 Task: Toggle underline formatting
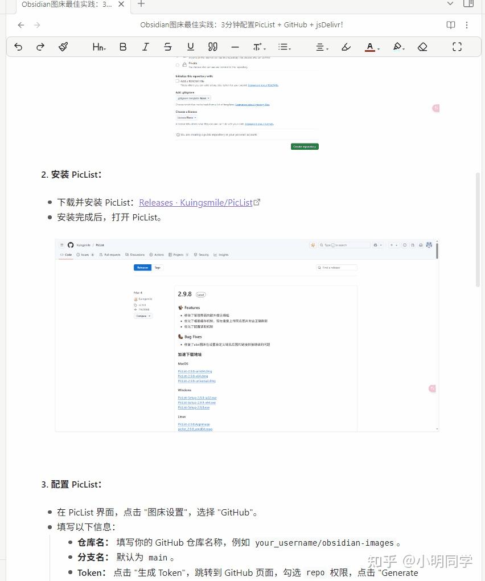(x=190, y=47)
